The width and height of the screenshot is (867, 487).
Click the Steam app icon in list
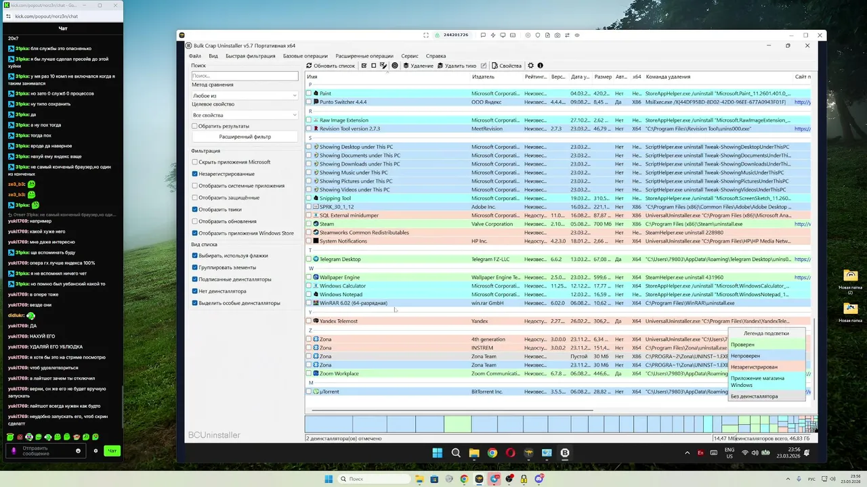316,224
